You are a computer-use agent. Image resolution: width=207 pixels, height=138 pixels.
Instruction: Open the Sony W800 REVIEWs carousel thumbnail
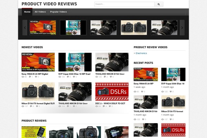click(43, 28)
